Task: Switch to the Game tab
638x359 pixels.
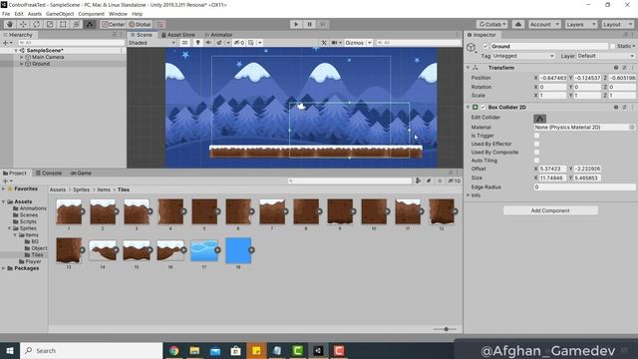Action: point(81,173)
